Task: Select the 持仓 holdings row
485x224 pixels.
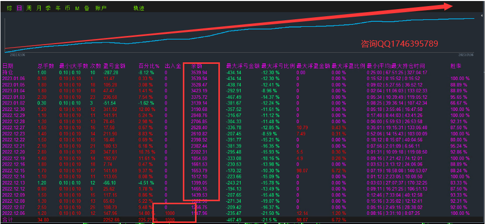Action: click(8, 72)
